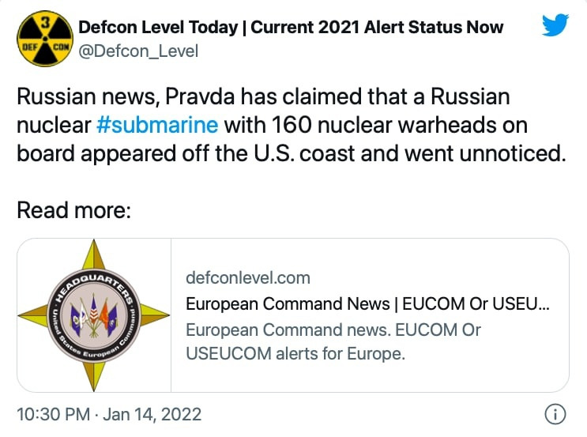Open the 10:30 PM tweet timestamp
Image resolution: width=587 pixels, height=437 pixels.
(x=54, y=414)
